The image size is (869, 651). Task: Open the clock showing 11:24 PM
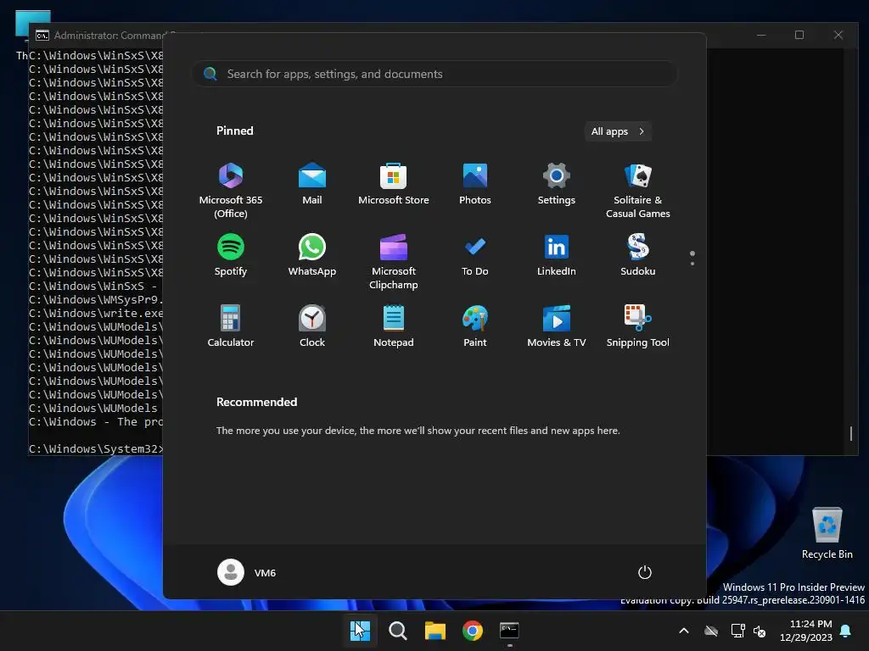point(806,631)
